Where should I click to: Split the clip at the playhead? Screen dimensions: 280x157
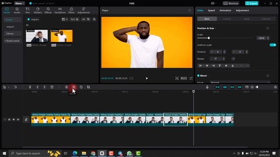click(x=30, y=87)
